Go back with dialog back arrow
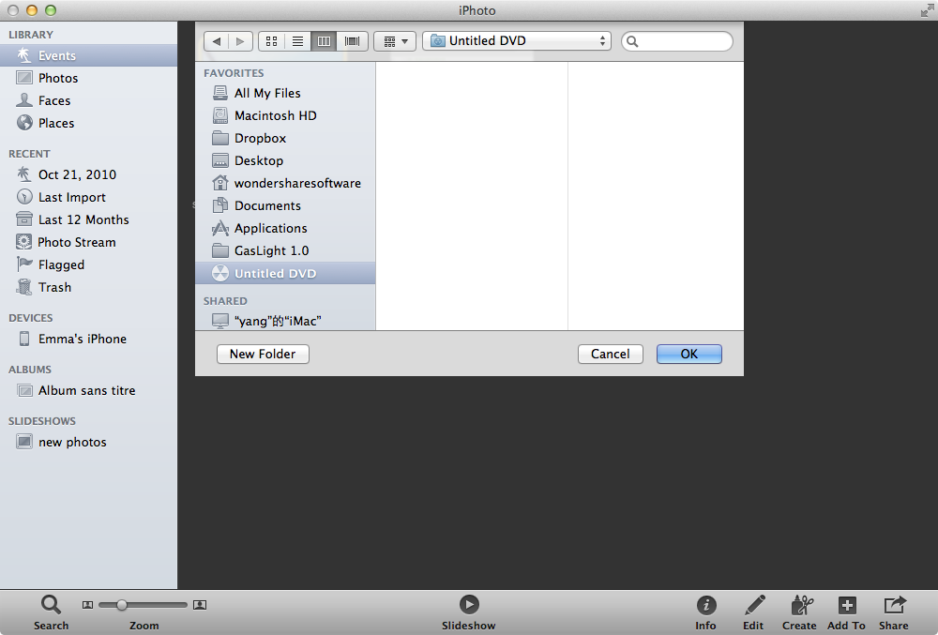 [216, 41]
